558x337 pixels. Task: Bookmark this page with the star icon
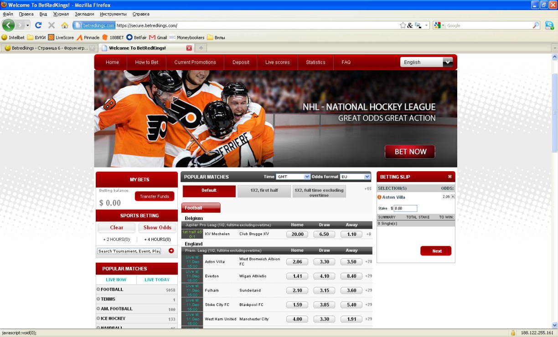[403, 26]
